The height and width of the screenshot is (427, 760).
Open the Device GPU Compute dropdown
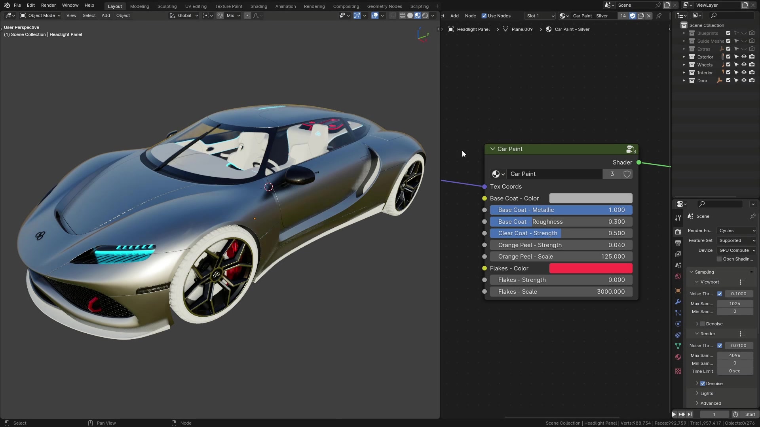pyautogui.click(x=737, y=250)
